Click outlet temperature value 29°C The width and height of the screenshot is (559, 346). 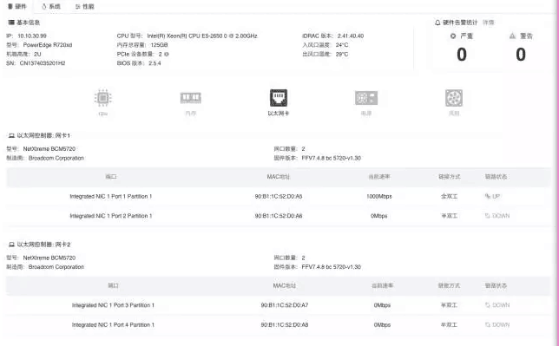point(342,54)
